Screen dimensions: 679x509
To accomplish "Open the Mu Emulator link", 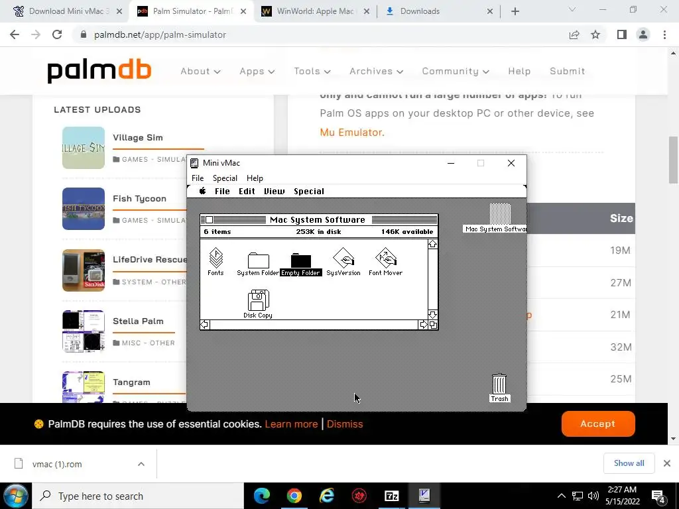I will pyautogui.click(x=351, y=132).
